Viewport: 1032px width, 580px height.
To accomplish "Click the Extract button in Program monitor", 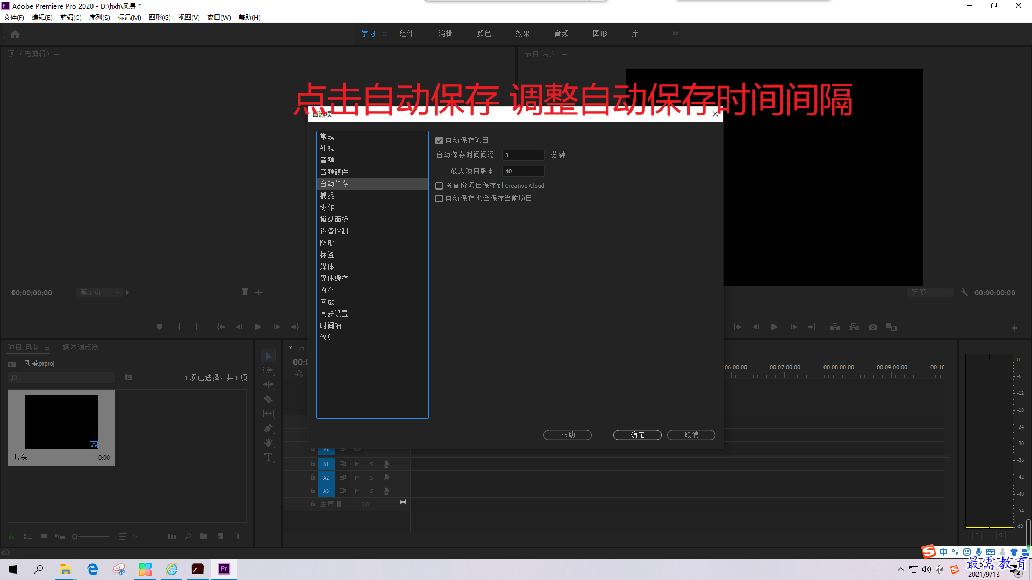I will click(x=854, y=327).
